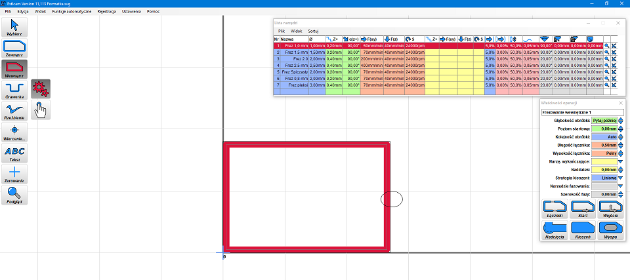The width and height of the screenshot is (630, 280).
Task: Adjust Naddatek stepper arrows
Action: pos(621,170)
